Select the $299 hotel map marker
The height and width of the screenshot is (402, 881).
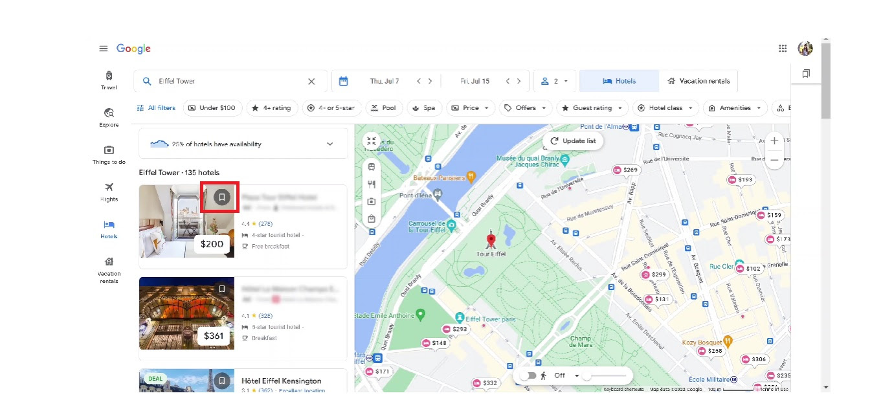tap(654, 274)
